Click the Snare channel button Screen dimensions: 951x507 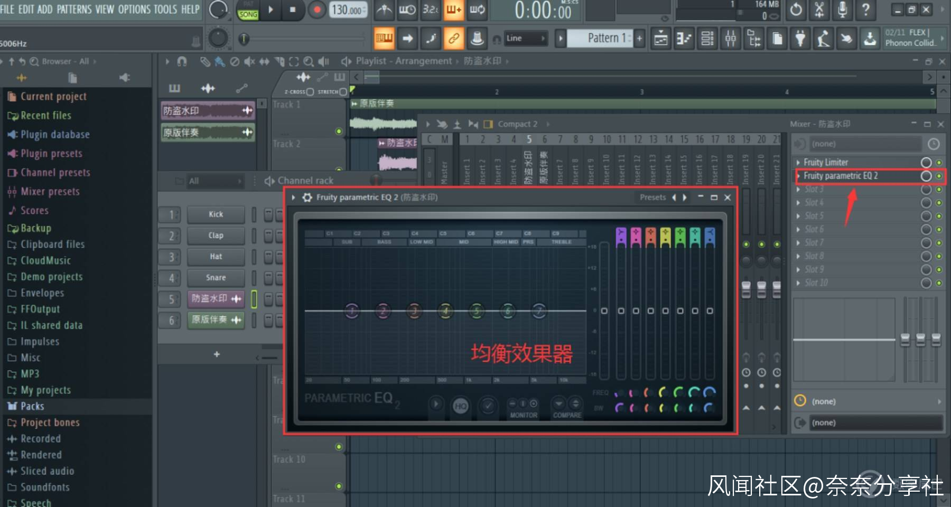coord(216,278)
